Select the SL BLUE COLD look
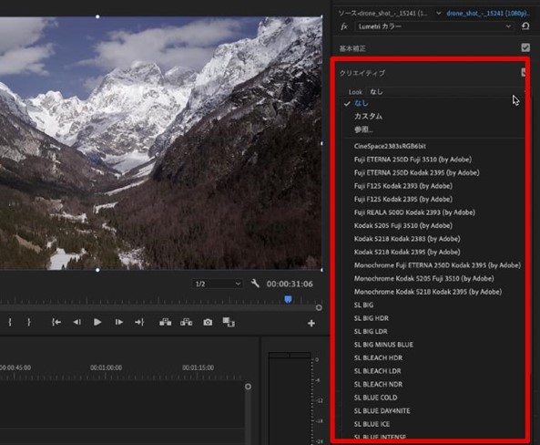540x445 pixels. (376, 398)
